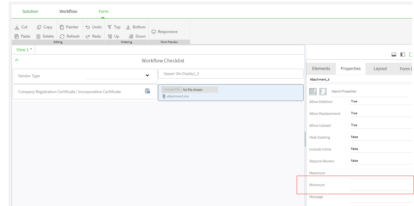Image resolution: width=414 pixels, height=206 pixels.
Task: Select the Company Registration Certificate label
Action: [x=69, y=92]
